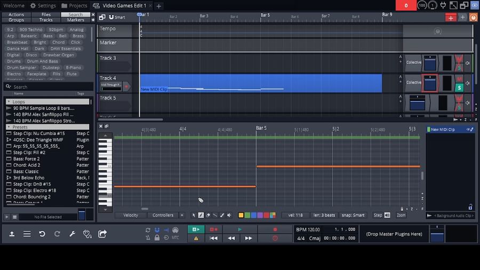The height and width of the screenshot is (270, 480).
Task: Toggle the eye visibility icon in top bar
Action: pyautogui.click(x=475, y=5)
